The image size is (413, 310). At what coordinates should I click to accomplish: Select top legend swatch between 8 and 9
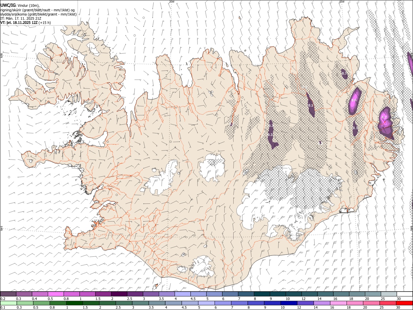[x=262, y=294]
